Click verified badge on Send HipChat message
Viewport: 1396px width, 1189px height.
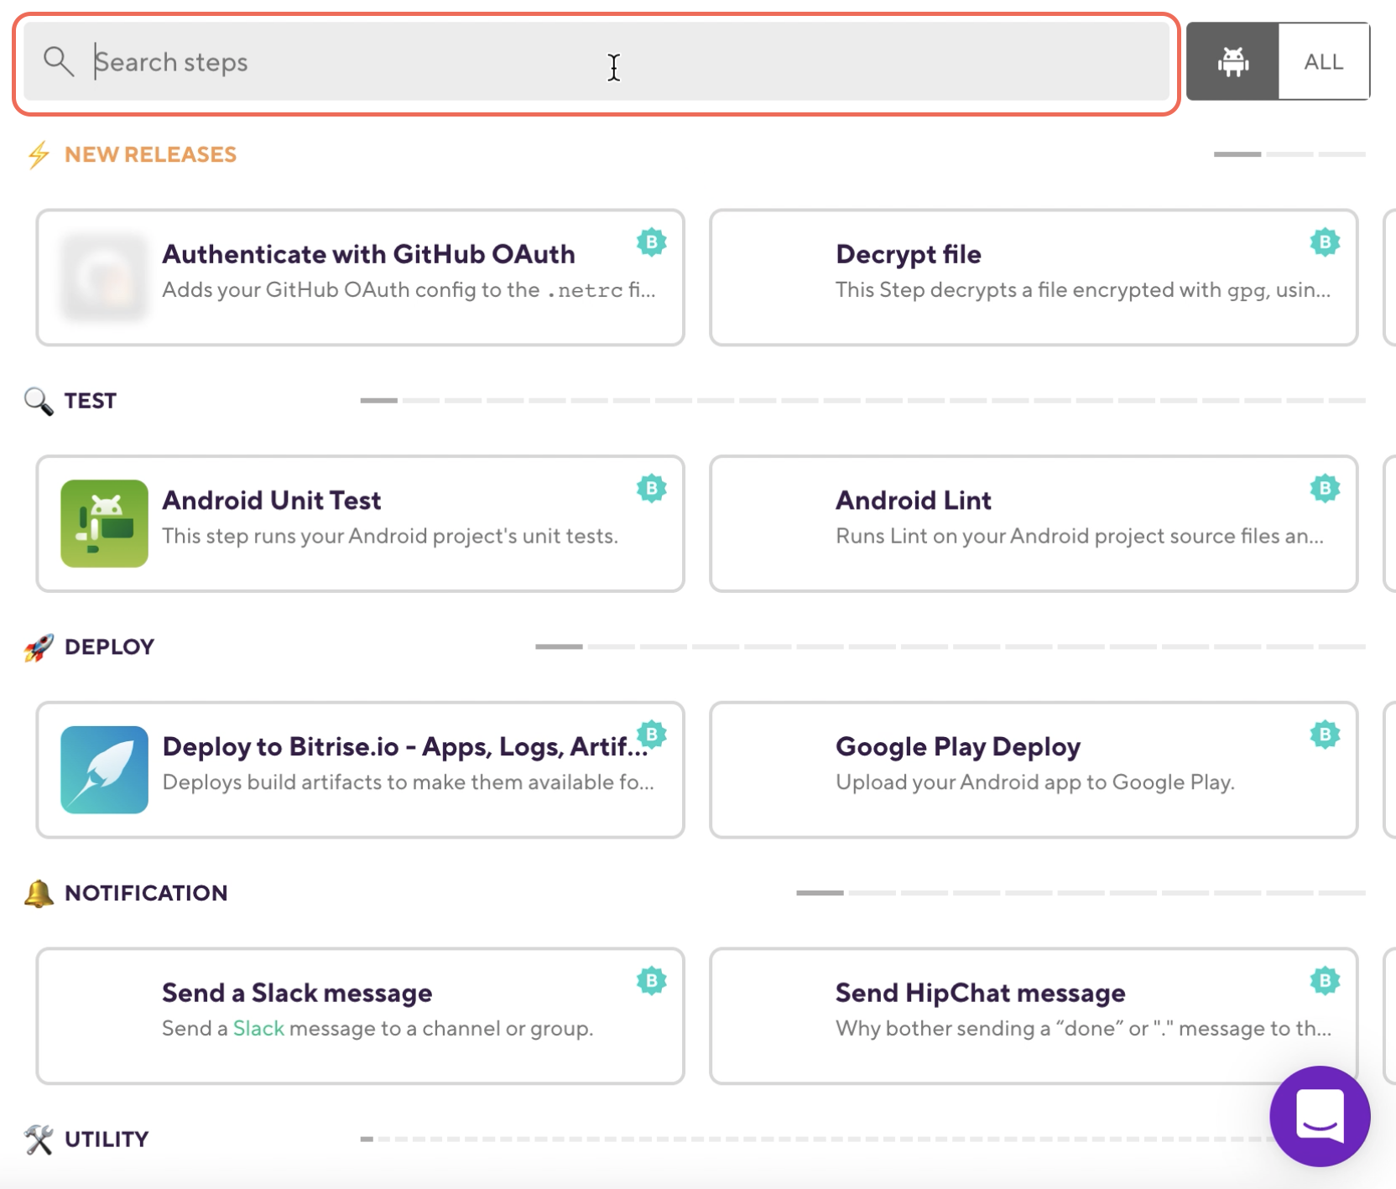(1325, 980)
